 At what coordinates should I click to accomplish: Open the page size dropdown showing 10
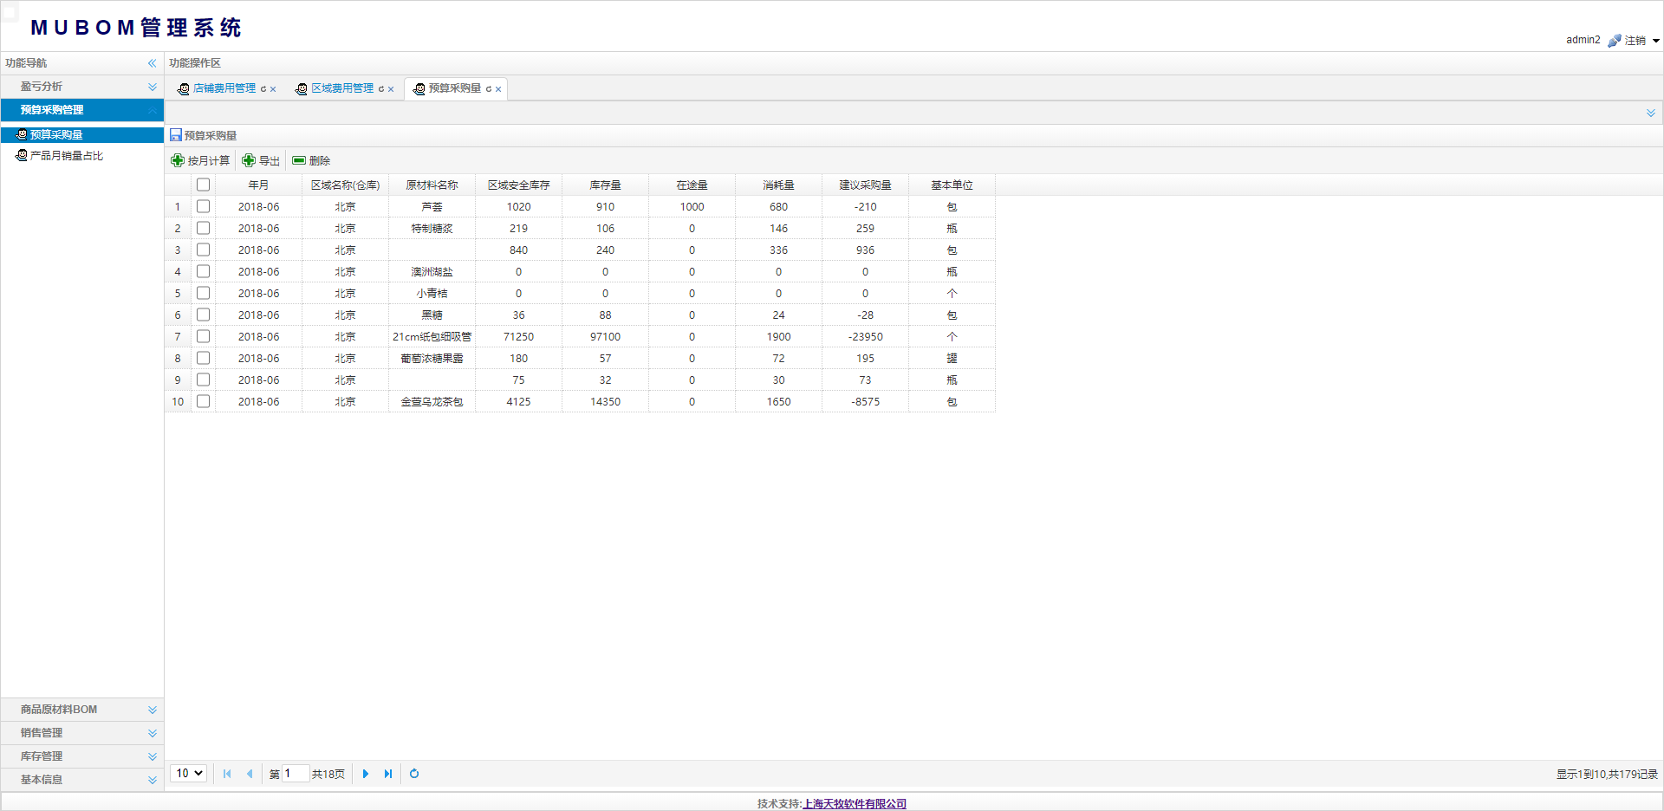tap(189, 774)
